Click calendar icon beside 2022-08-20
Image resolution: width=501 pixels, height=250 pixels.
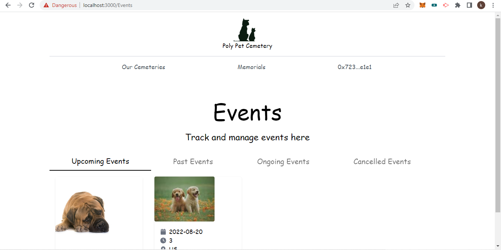[x=163, y=232]
